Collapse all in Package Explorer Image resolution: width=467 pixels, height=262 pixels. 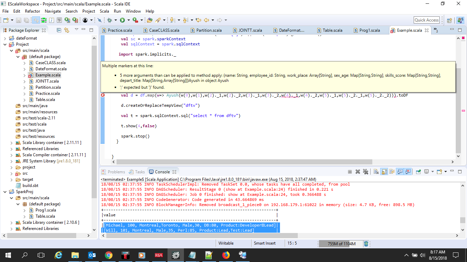coord(59,30)
